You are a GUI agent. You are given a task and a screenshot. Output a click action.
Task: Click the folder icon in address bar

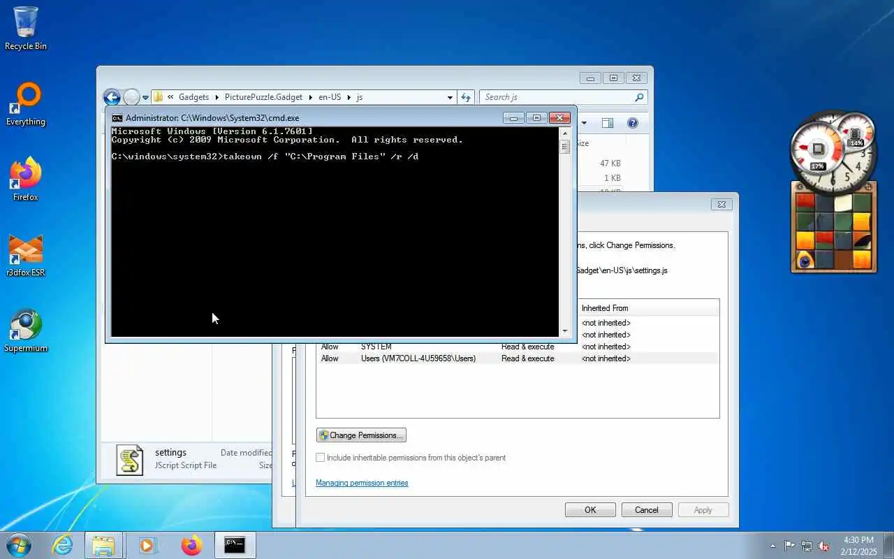159,97
